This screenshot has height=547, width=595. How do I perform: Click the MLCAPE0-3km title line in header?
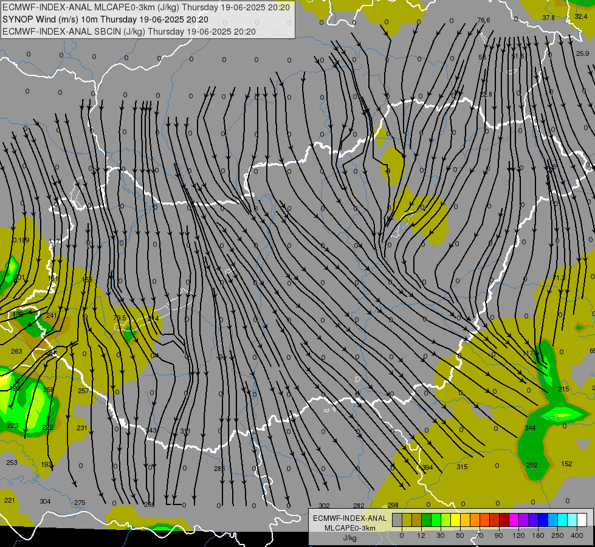146,7
